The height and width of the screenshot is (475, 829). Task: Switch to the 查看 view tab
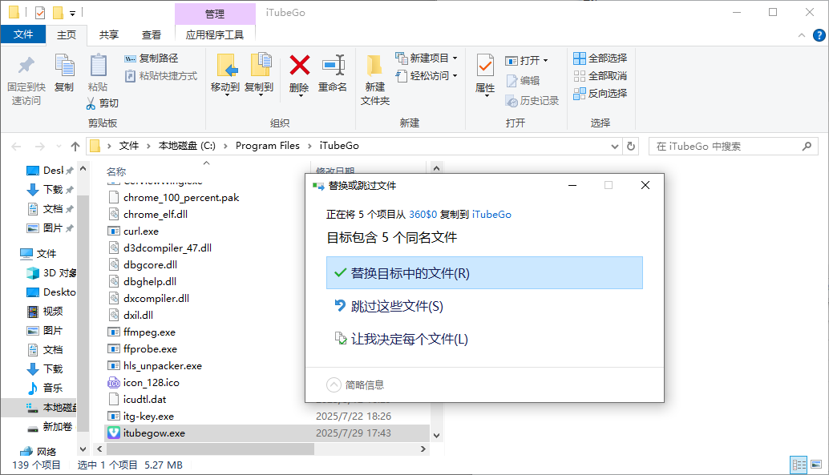[x=152, y=35]
